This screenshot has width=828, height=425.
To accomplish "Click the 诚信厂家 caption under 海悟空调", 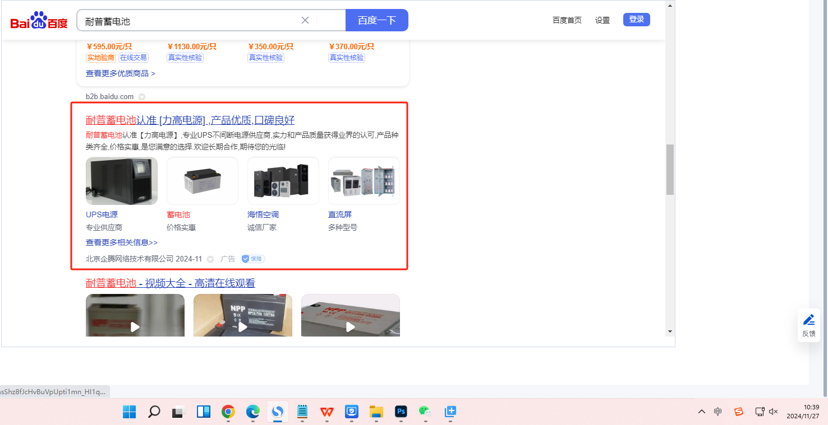I will point(262,227).
